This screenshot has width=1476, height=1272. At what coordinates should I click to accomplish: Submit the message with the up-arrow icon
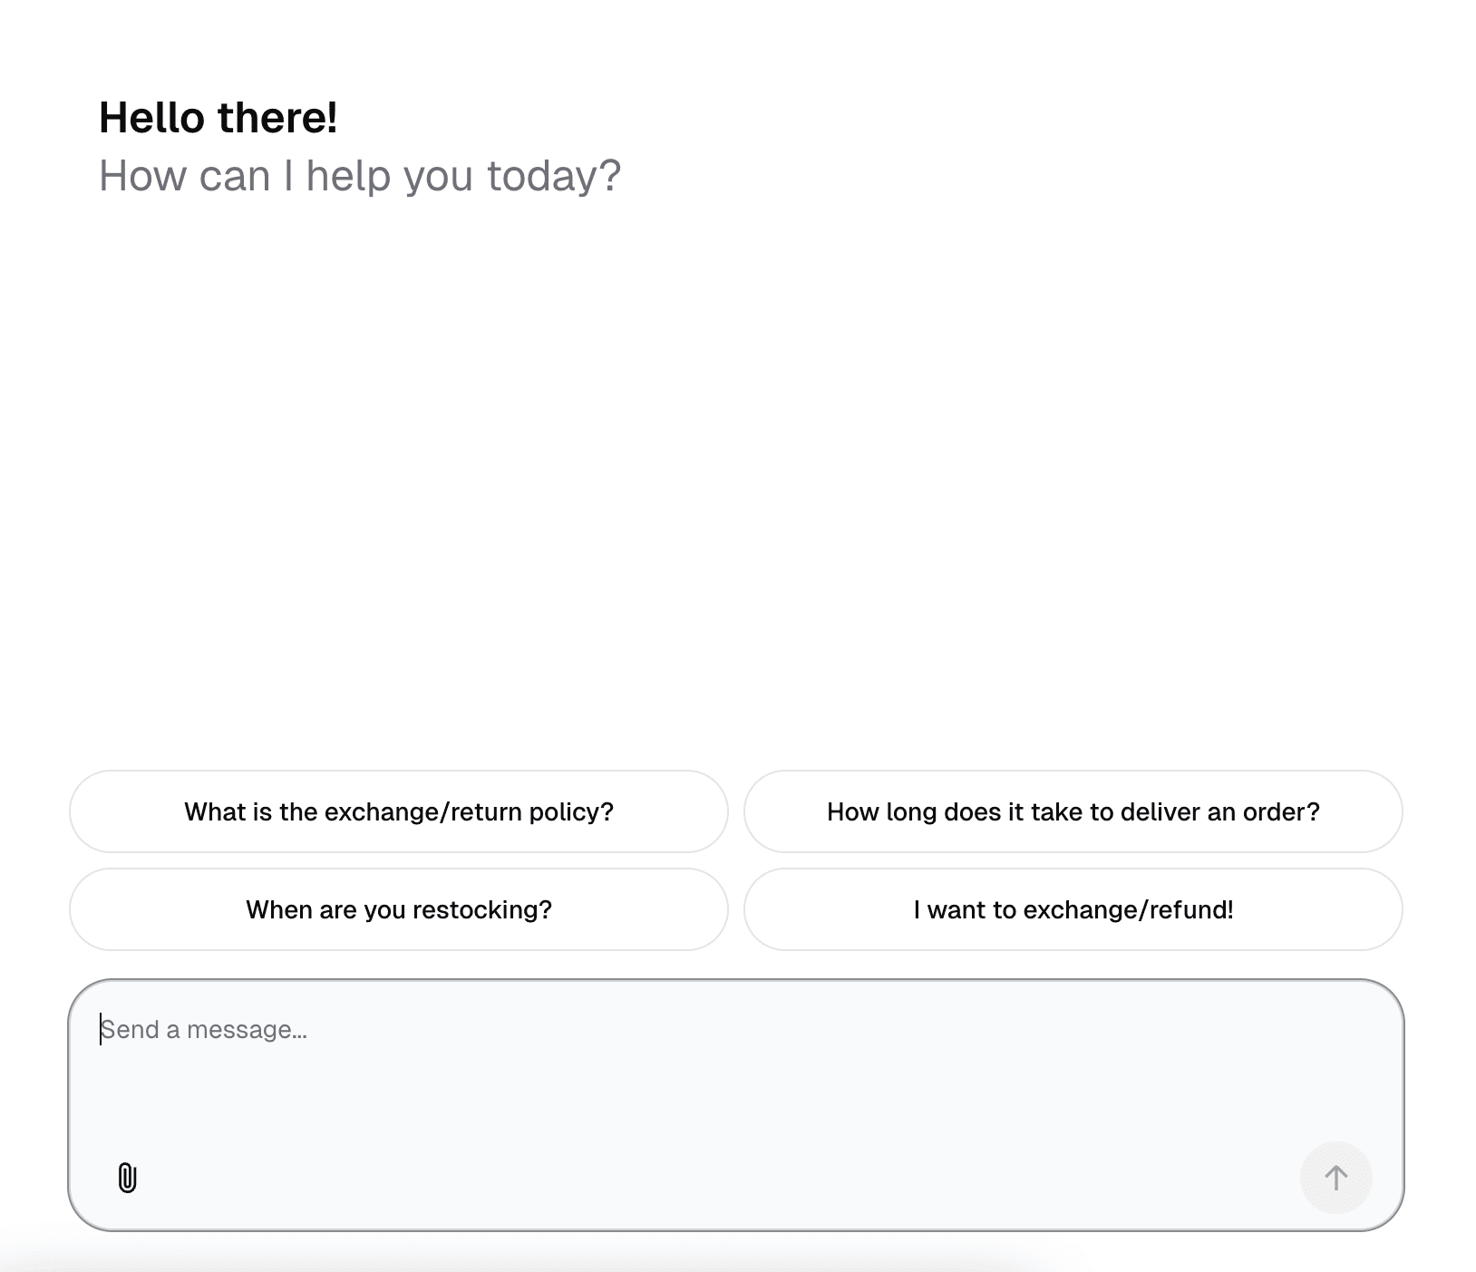point(1335,1178)
